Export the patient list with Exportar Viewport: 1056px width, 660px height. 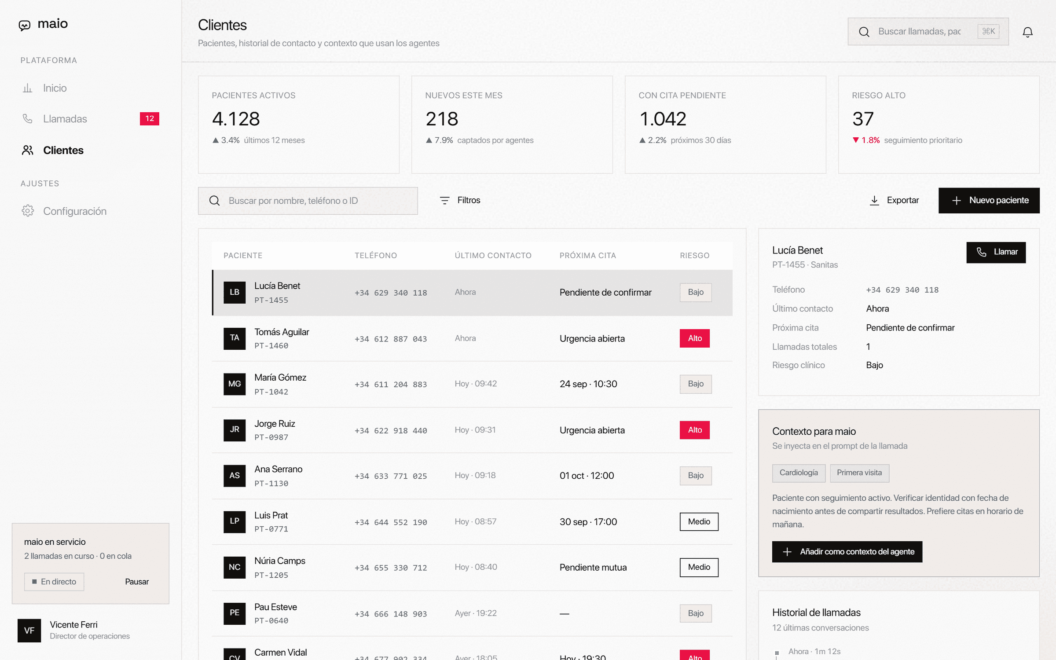coord(894,200)
